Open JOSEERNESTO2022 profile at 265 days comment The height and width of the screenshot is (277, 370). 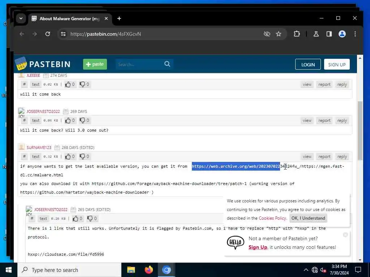pos(51,210)
